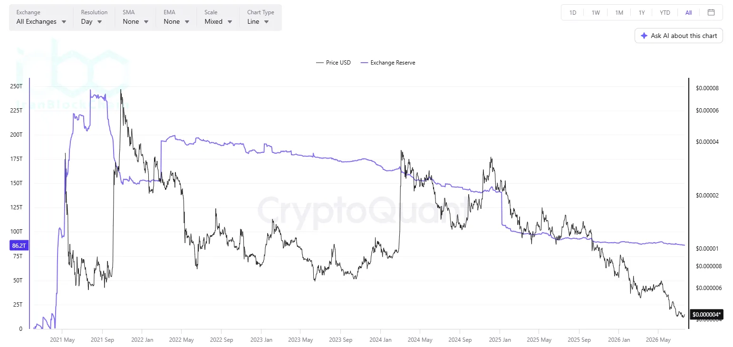Switch to the 1Y time range
The image size is (733, 347).
click(x=642, y=13)
